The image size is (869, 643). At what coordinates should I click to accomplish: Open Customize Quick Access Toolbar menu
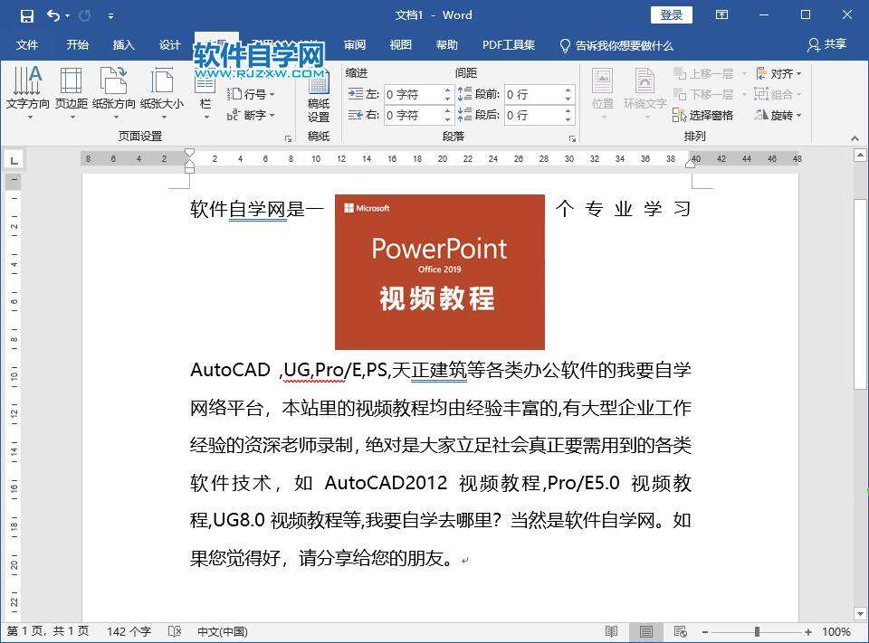110,16
